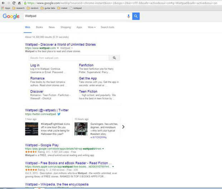Start voice search with microphone icon
The width and height of the screenshot is (222, 189).
coord(129,16)
